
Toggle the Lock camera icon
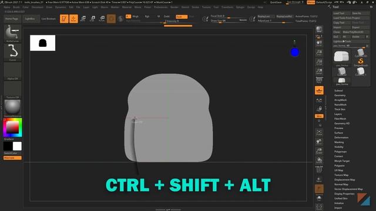pos(319,109)
